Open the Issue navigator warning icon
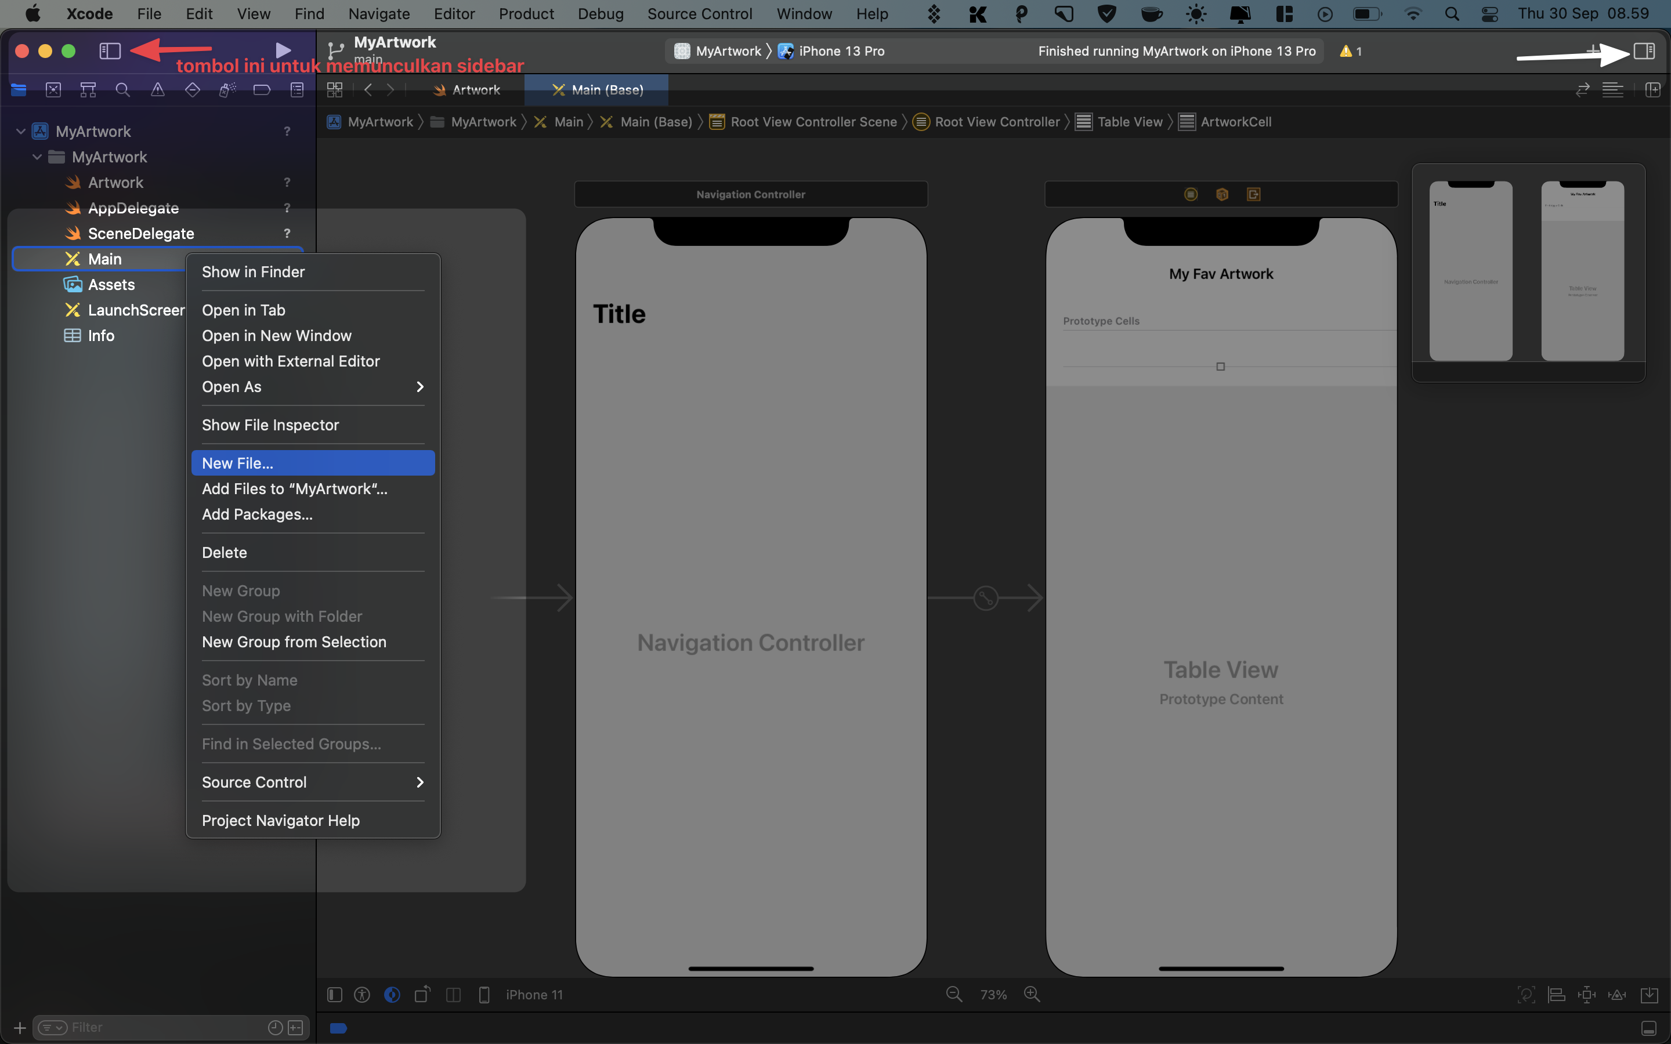 click(x=157, y=90)
